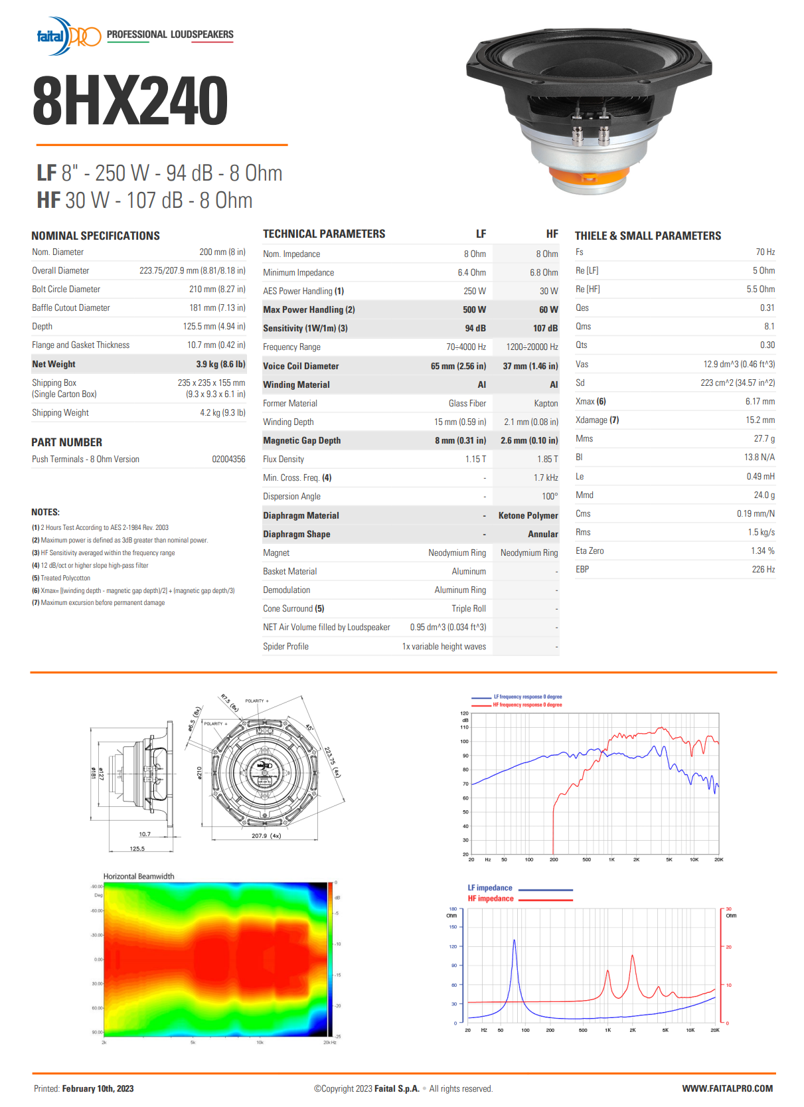
Task: Click Min. Cross. Freq. value 1.7 kHz
Action: [x=546, y=478]
